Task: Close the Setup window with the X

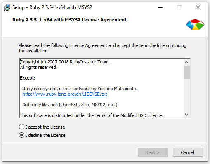Action: tap(198, 7)
